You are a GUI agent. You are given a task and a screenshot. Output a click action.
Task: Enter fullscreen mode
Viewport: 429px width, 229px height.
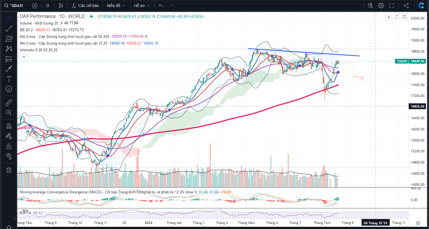coord(392,6)
